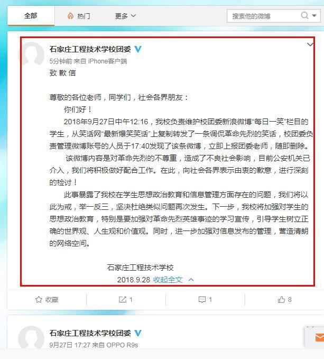
Task: Open the 全部 tab
Action: click(31, 16)
